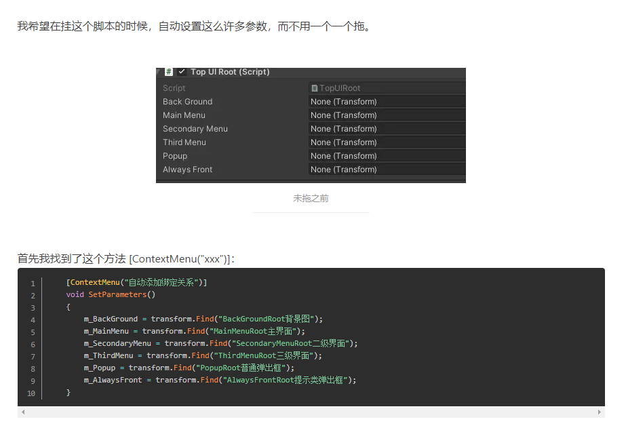
Task: Click the Secondary Menu None (Transform) field
Action: tap(387, 129)
